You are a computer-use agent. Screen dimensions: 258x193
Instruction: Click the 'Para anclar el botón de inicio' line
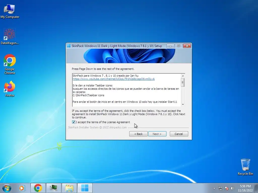125,102
